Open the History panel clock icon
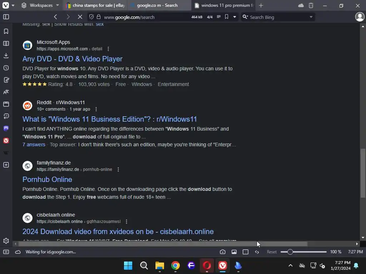The width and height of the screenshot is (366, 274). pyautogui.click(x=6, y=68)
